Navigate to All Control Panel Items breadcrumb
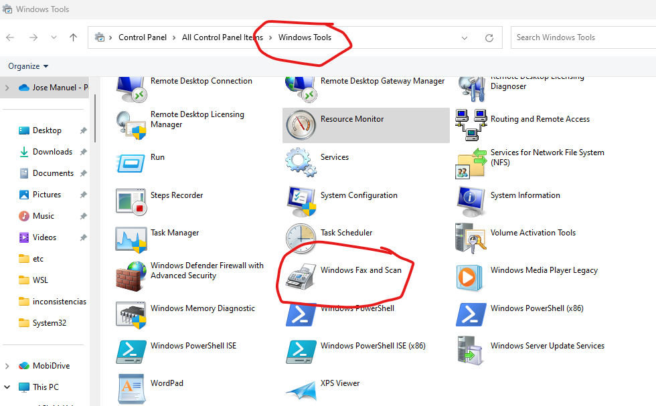This screenshot has width=656, height=406. (x=222, y=37)
